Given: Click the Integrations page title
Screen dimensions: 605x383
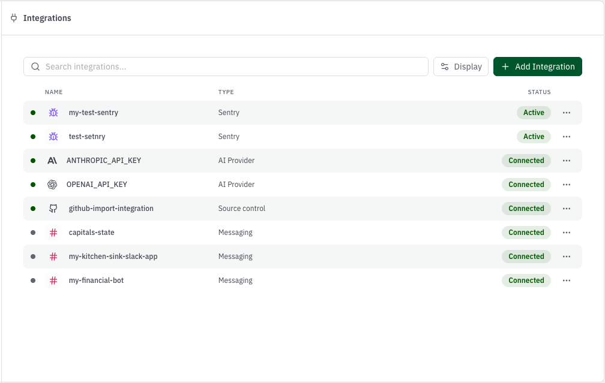Looking at the screenshot, I should pyautogui.click(x=47, y=18).
